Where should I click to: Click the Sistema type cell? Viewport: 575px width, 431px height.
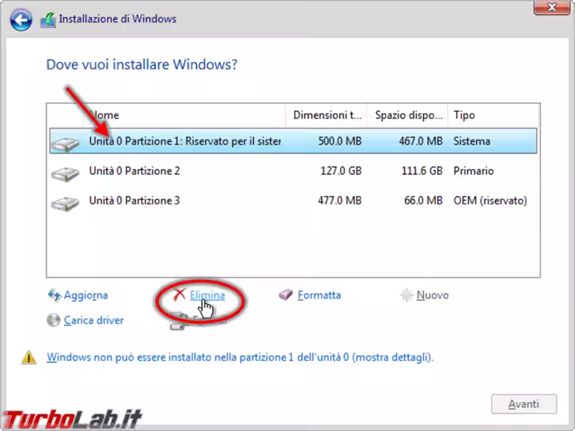[472, 141]
